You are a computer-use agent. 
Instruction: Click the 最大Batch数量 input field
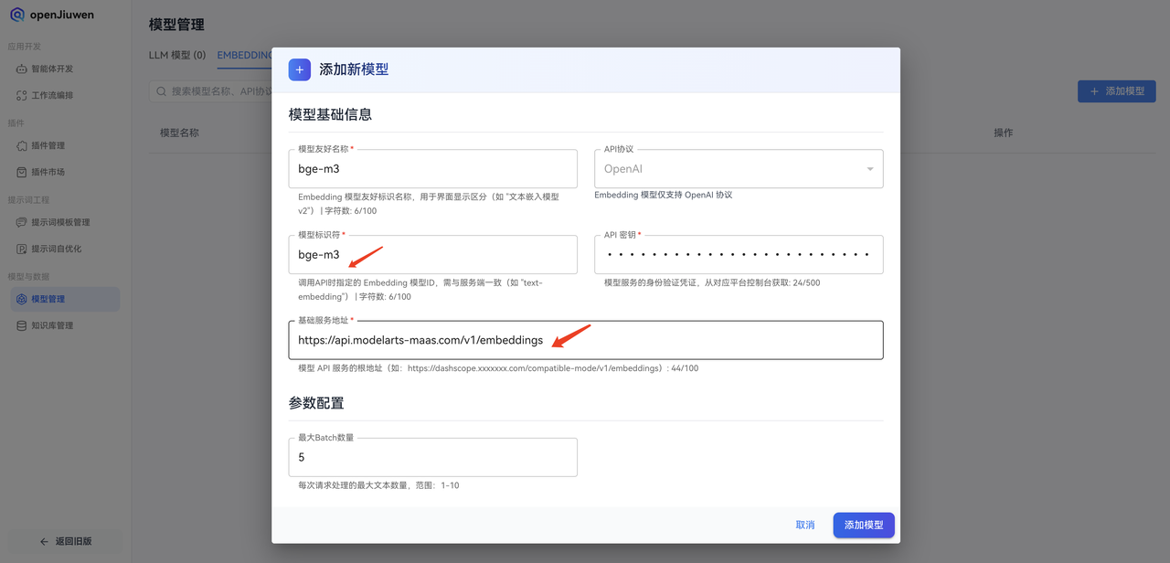(x=432, y=457)
